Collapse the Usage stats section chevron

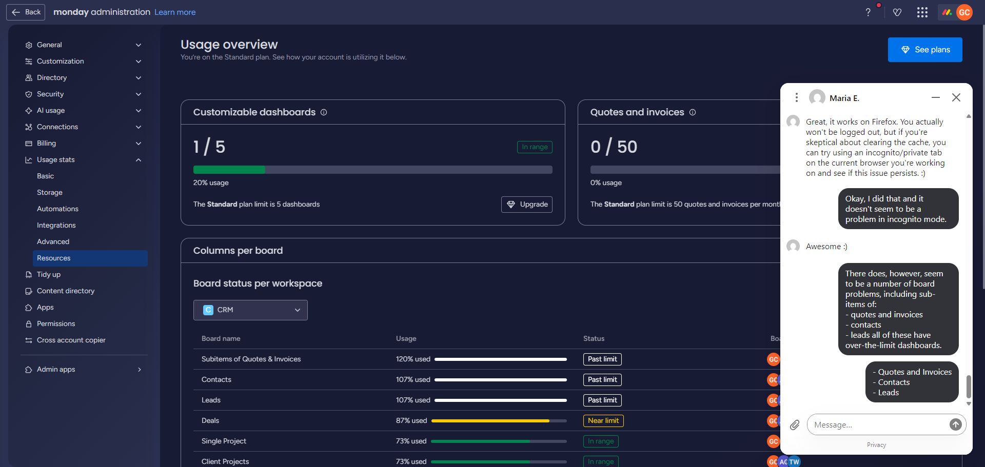click(x=139, y=160)
